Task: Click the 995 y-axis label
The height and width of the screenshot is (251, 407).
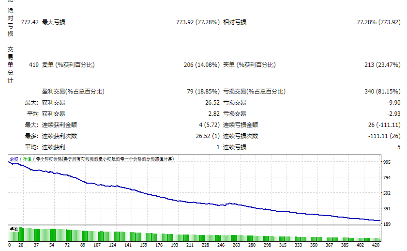Action: tap(387, 162)
